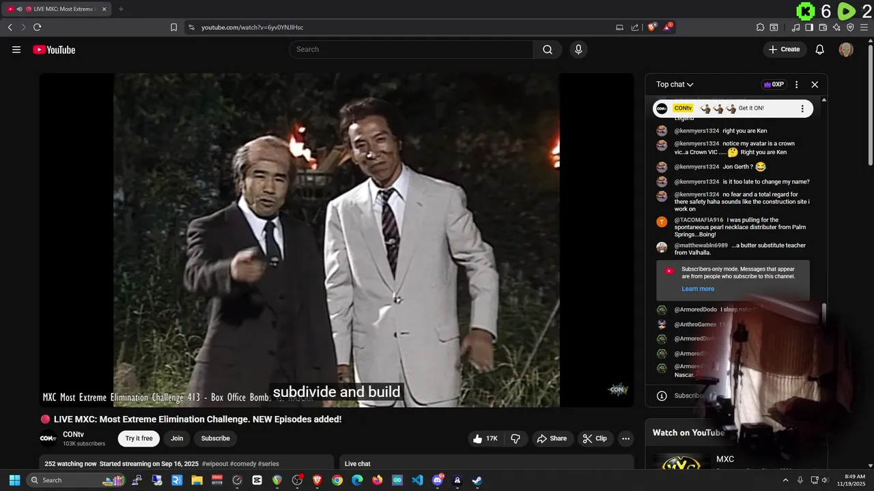Subscribe to CONtv
Viewport: 874px width, 491px height.
(x=215, y=438)
